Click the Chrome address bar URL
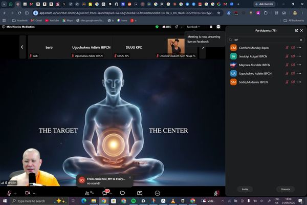Viewport: 307px width, 205px height. 126,13
